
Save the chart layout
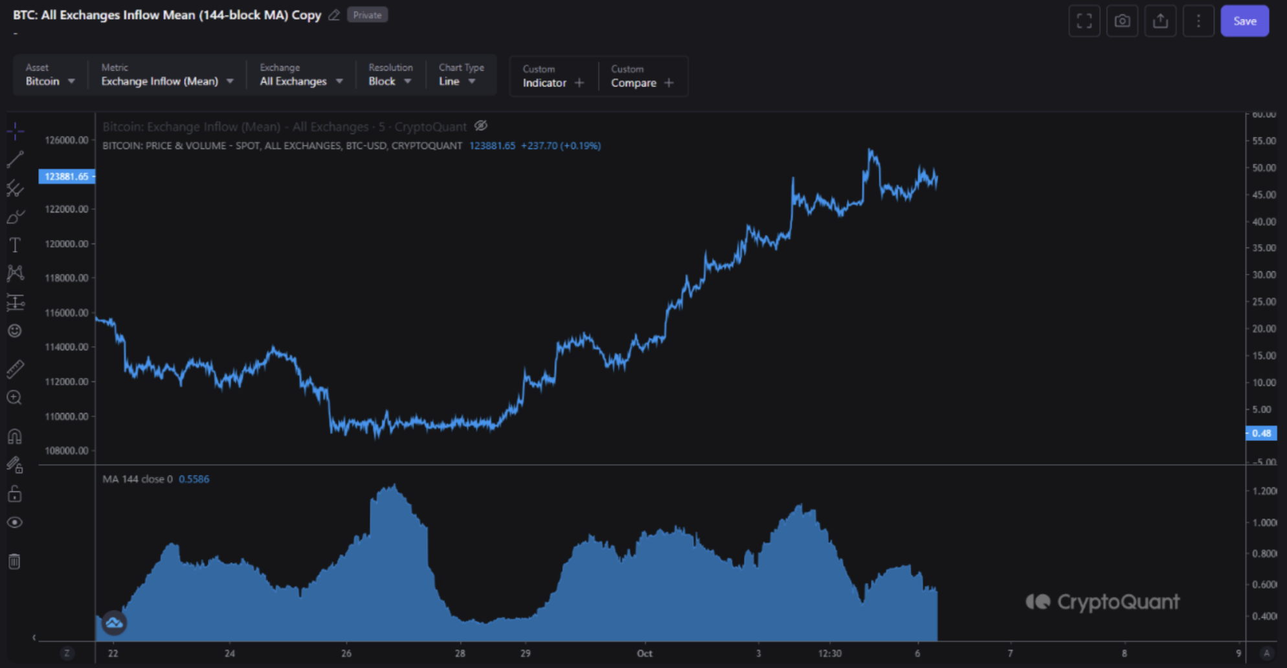click(1244, 21)
